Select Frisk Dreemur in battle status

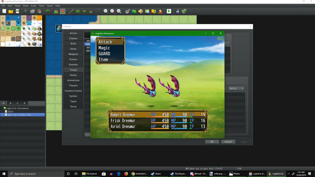[158, 121]
